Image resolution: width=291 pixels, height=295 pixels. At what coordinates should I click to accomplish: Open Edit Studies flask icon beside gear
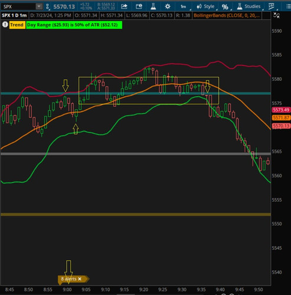153,6
